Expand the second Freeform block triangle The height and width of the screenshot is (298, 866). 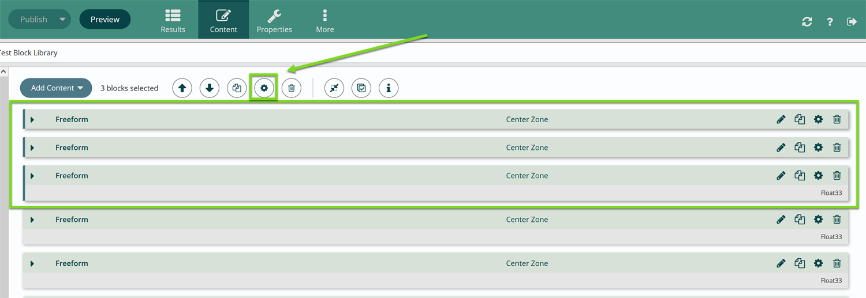[32, 148]
